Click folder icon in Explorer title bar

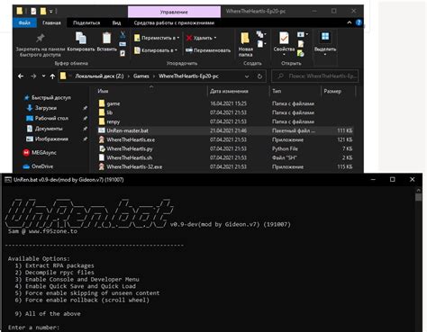pyautogui.click(x=20, y=12)
